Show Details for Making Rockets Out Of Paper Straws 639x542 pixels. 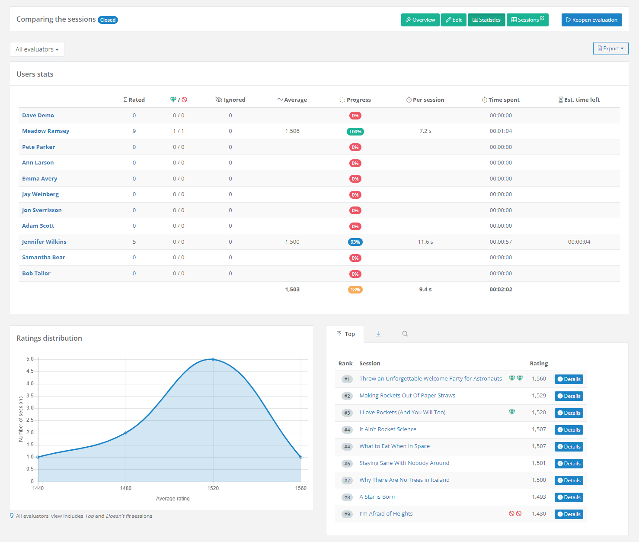[569, 396]
